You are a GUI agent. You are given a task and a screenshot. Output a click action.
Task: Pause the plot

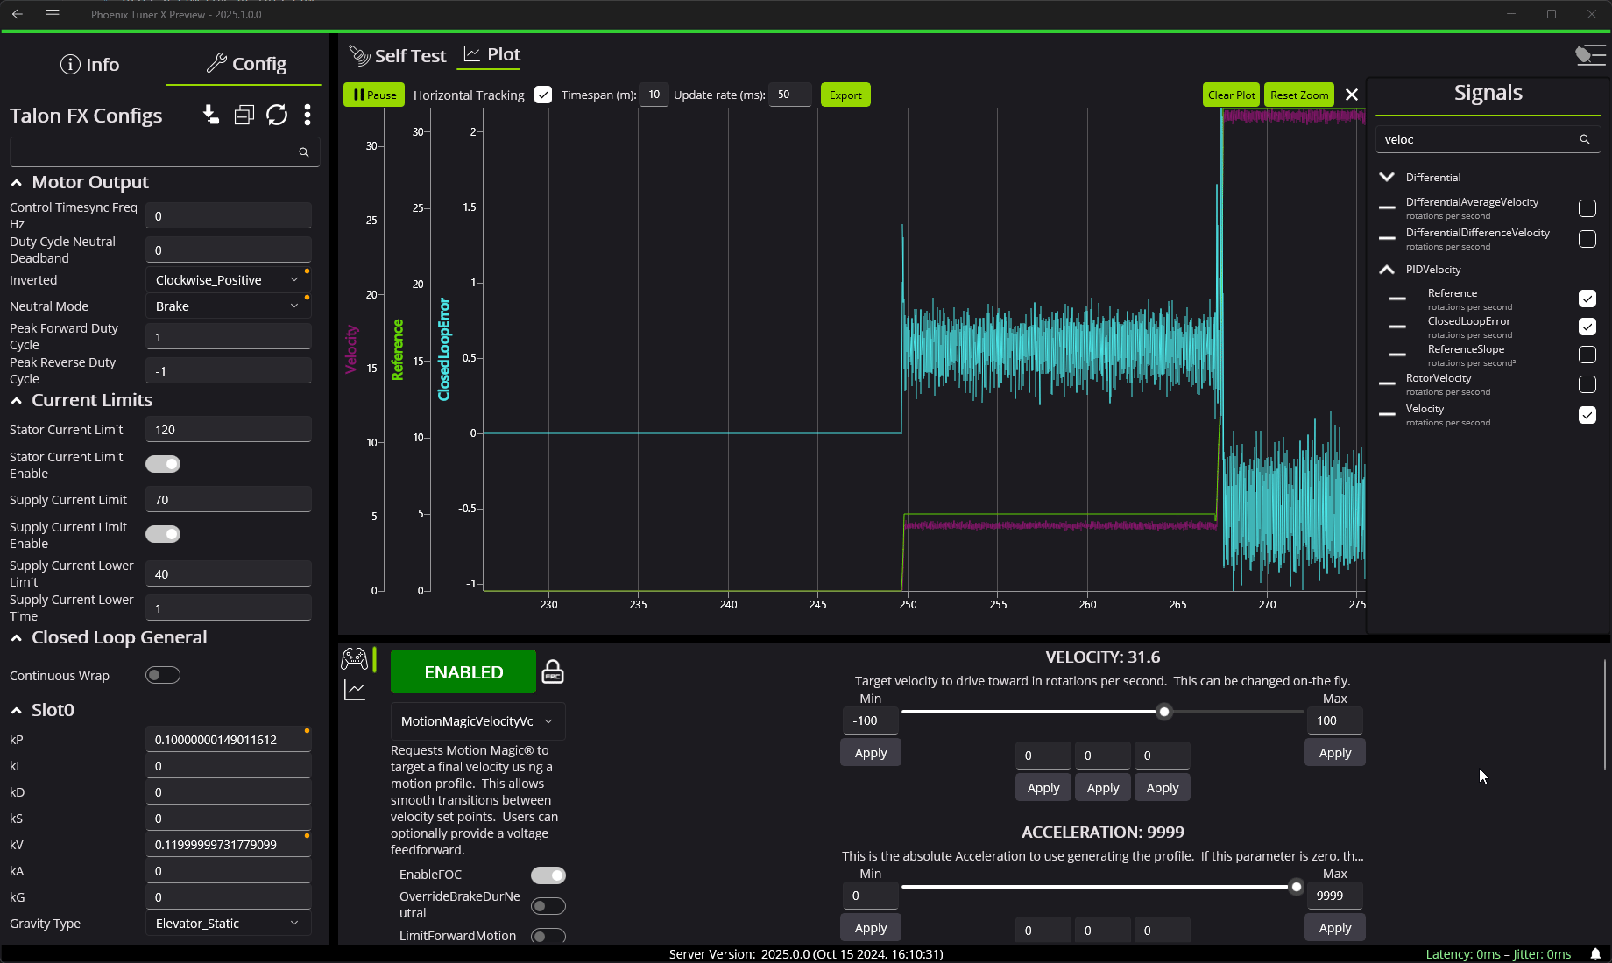click(374, 95)
